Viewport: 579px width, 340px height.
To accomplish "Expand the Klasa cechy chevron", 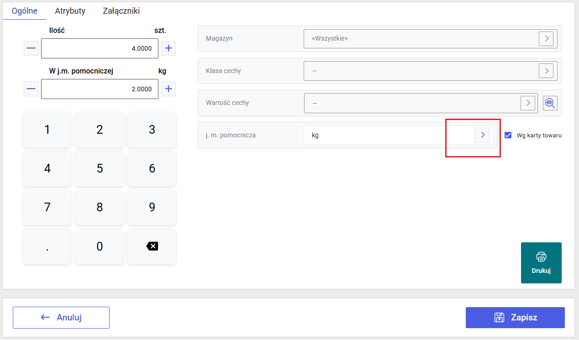I will (546, 71).
